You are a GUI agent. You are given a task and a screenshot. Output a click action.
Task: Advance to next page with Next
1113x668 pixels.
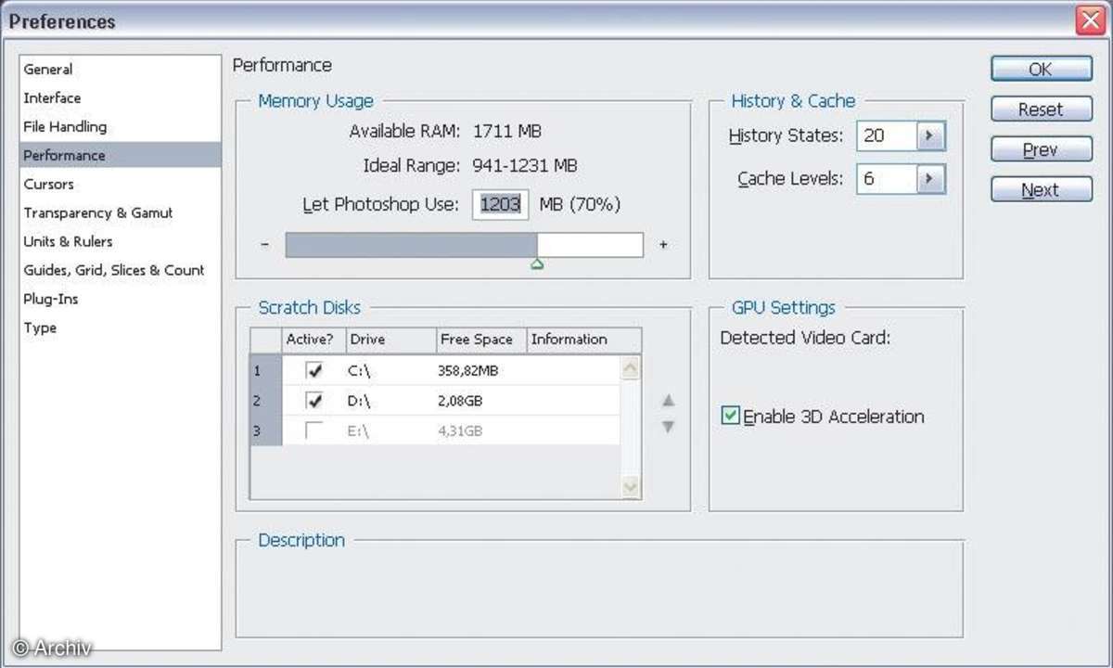pos(1041,189)
